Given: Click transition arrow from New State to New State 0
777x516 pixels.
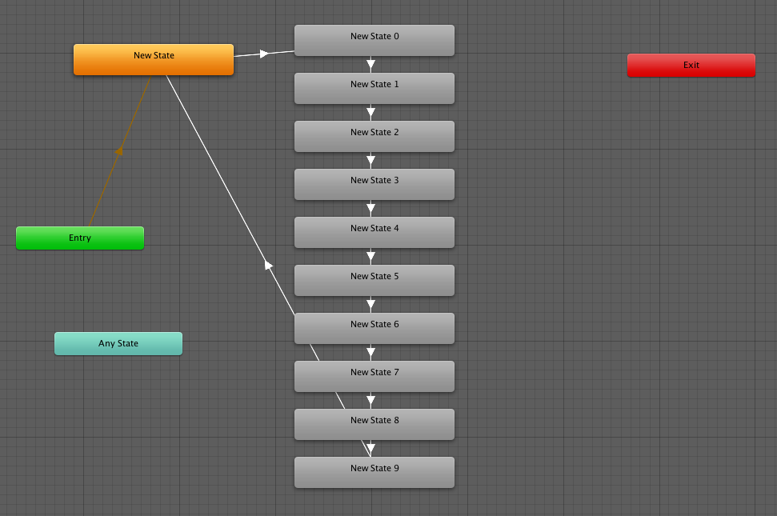Looking at the screenshot, I should (x=263, y=54).
